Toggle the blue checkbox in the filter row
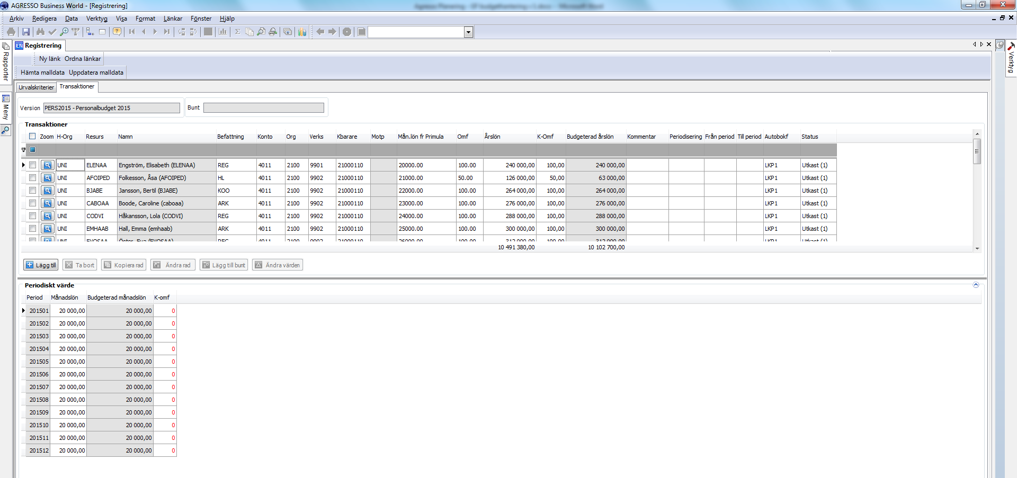 [x=32, y=150]
